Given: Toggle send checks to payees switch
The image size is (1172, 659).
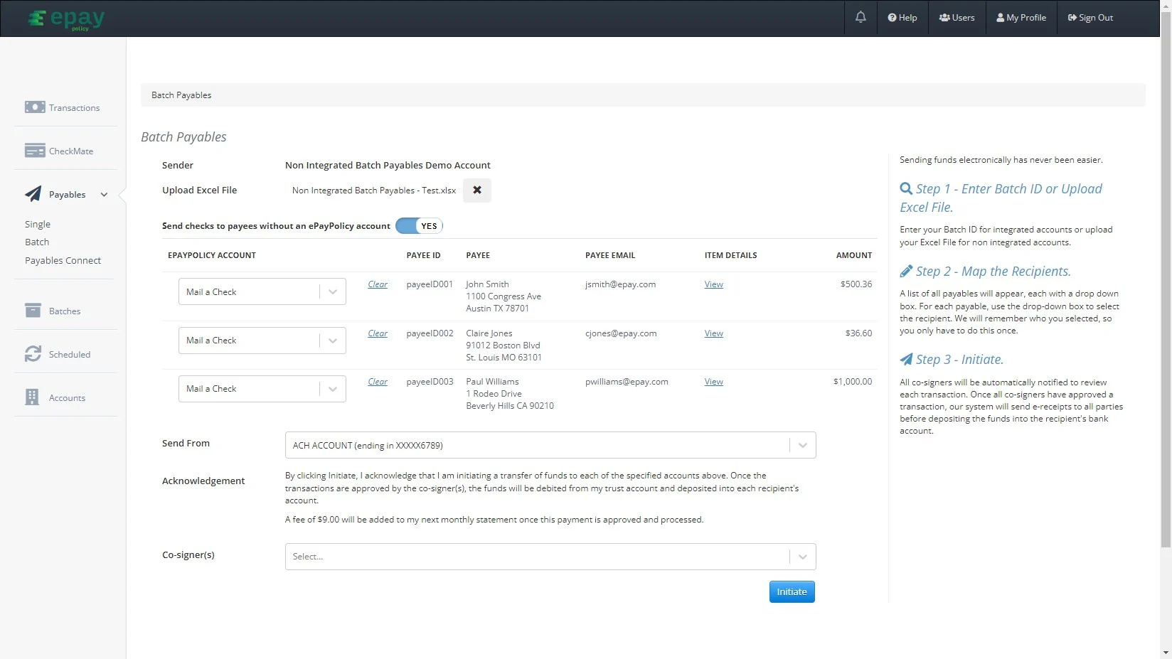Looking at the screenshot, I should click(x=419, y=226).
